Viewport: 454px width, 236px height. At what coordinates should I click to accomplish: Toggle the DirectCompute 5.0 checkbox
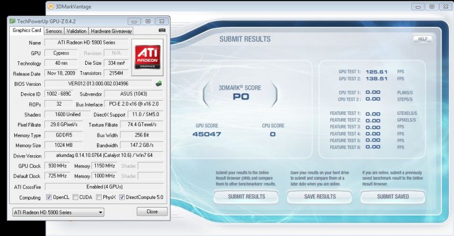click(x=122, y=197)
